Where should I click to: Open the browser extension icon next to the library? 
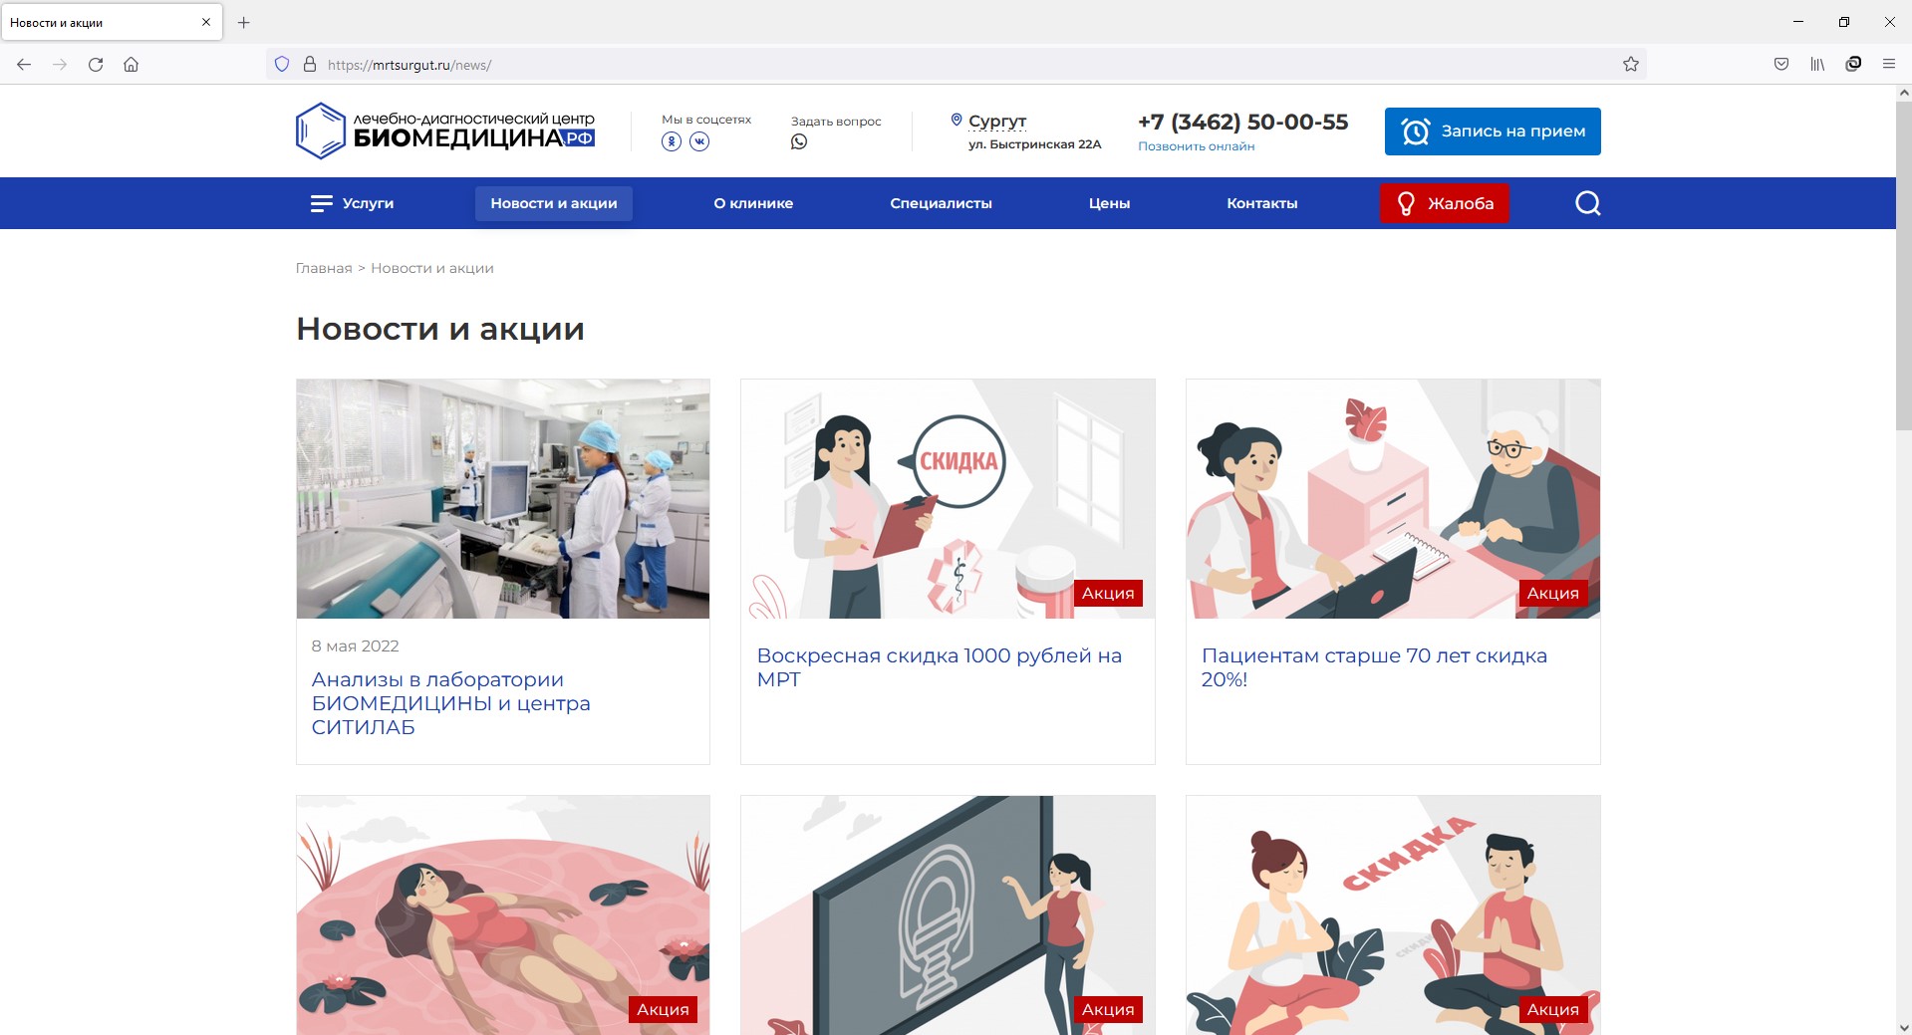click(x=1853, y=65)
